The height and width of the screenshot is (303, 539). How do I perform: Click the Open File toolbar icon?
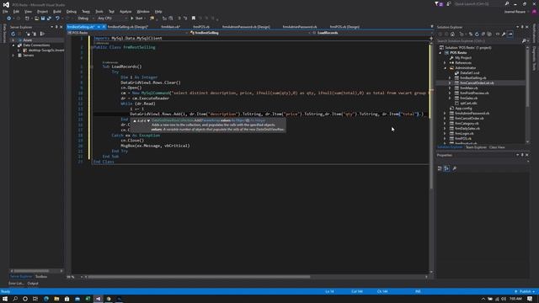(36, 19)
